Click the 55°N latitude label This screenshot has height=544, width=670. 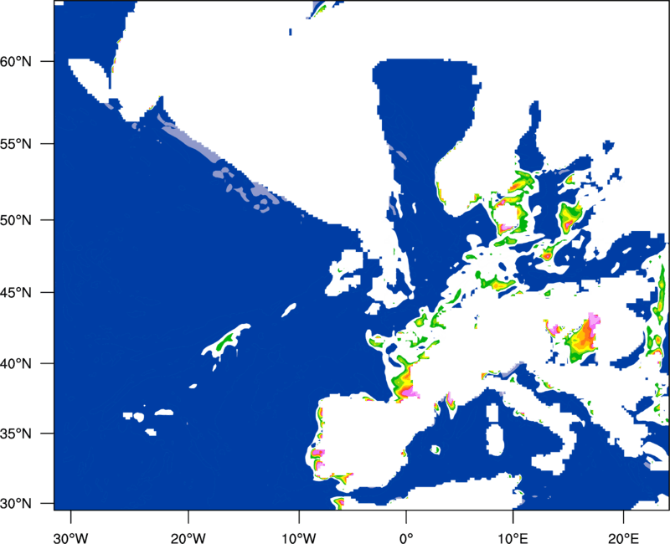pos(16,144)
